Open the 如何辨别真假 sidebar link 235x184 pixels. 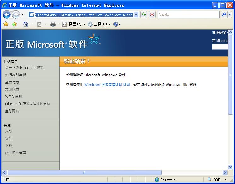15,75
